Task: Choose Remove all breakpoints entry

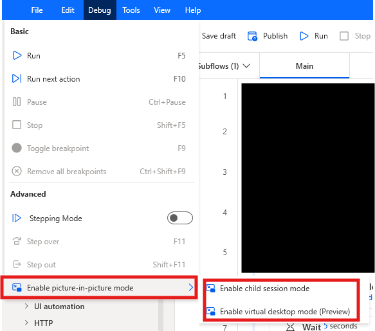Action: [102, 171]
